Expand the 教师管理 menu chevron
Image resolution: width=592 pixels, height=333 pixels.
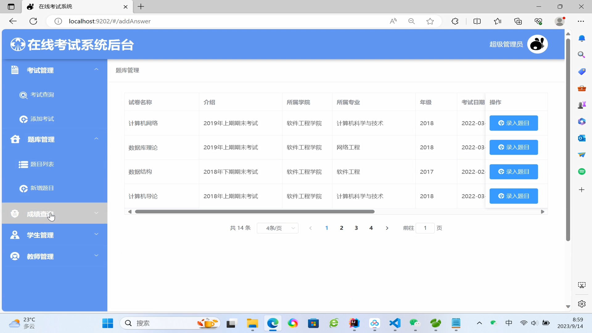[x=96, y=256]
